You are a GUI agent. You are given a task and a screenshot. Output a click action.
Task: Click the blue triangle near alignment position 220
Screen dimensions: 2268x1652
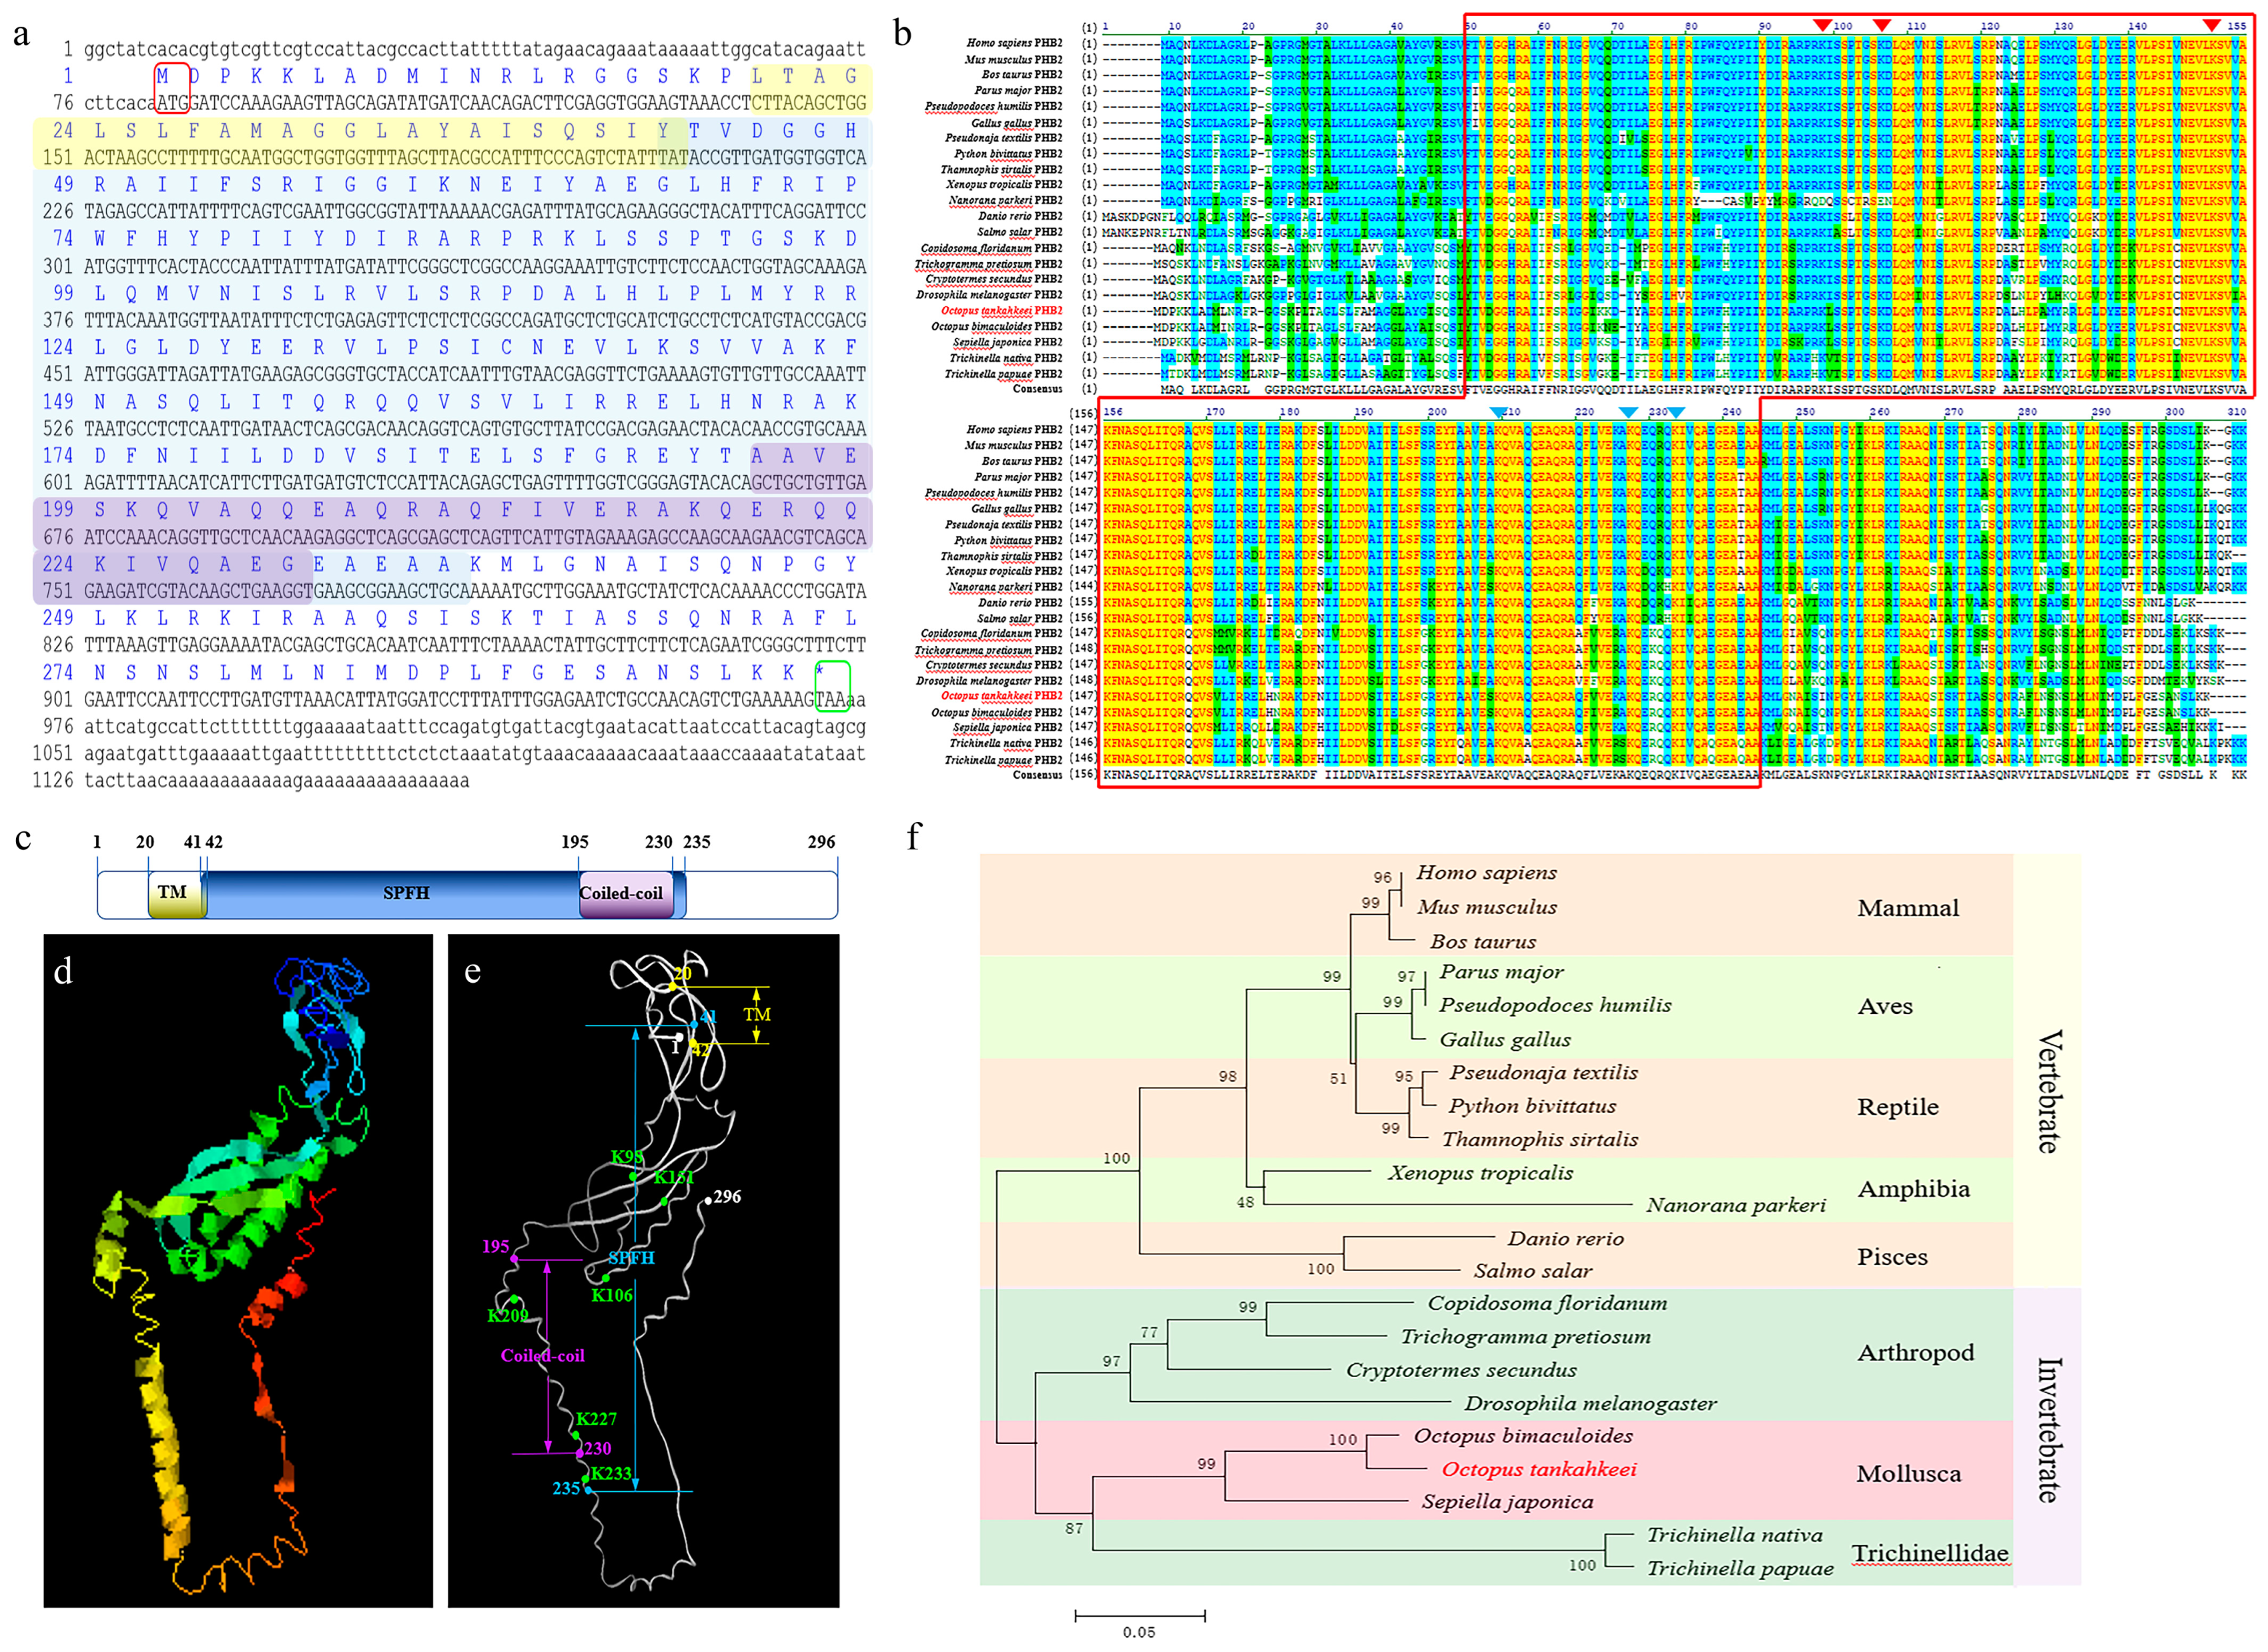coord(1629,412)
